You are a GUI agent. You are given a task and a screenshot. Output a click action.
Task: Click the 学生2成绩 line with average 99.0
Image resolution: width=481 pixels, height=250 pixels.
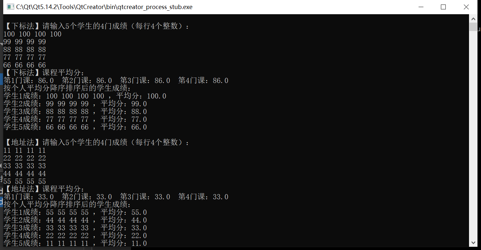[75, 104]
